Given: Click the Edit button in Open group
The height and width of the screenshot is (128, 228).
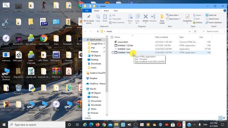Looking at the screenshot, I should (196, 19).
